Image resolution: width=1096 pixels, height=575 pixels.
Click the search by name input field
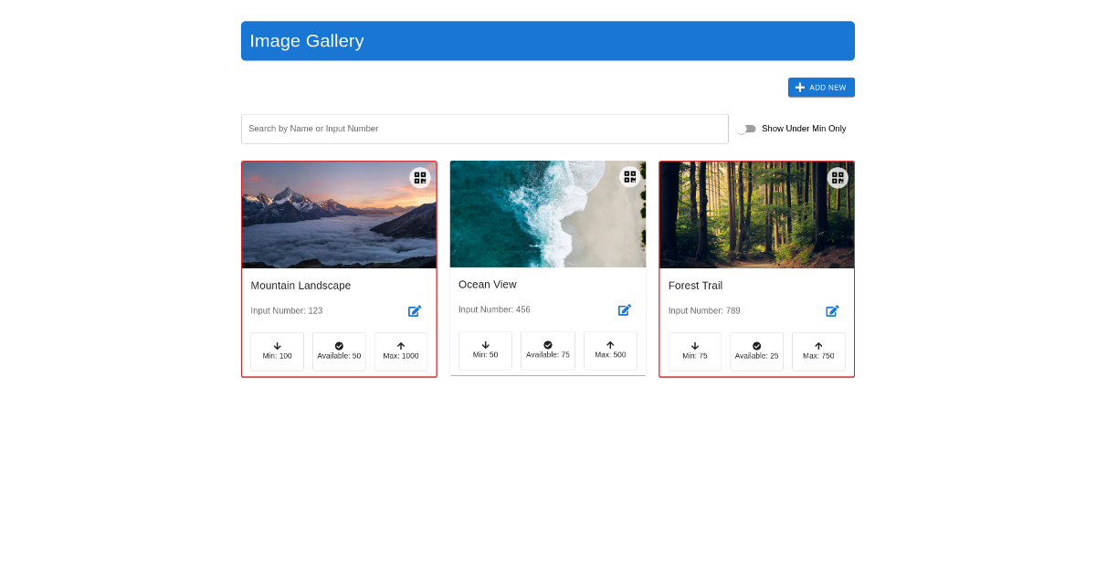coord(485,129)
